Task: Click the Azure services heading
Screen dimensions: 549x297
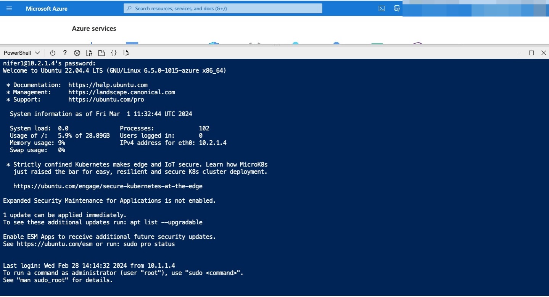Action: 94,29
